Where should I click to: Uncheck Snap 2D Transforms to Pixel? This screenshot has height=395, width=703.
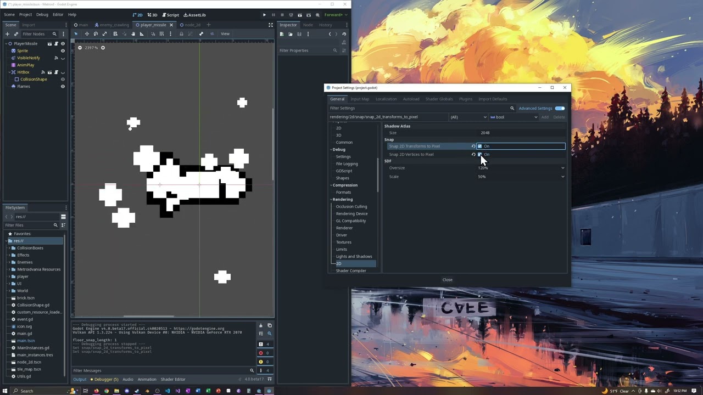coord(480,146)
